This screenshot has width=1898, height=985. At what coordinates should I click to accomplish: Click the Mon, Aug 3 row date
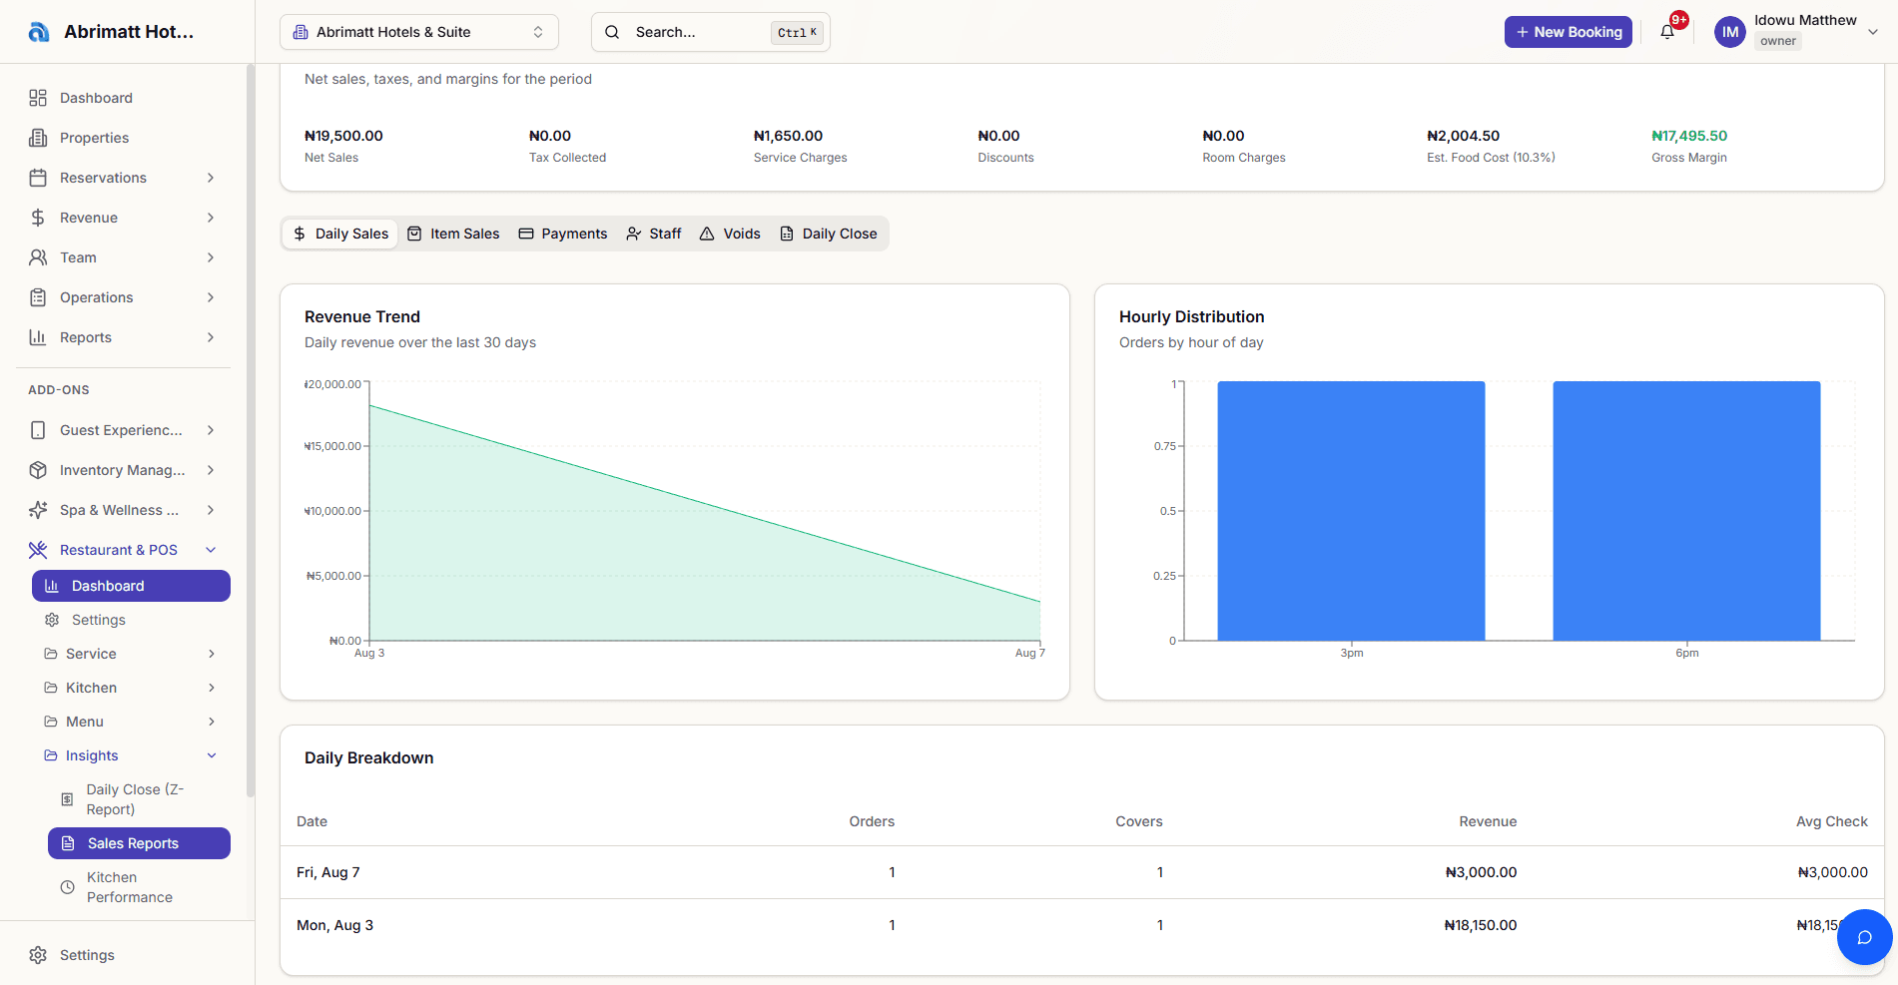tap(334, 925)
